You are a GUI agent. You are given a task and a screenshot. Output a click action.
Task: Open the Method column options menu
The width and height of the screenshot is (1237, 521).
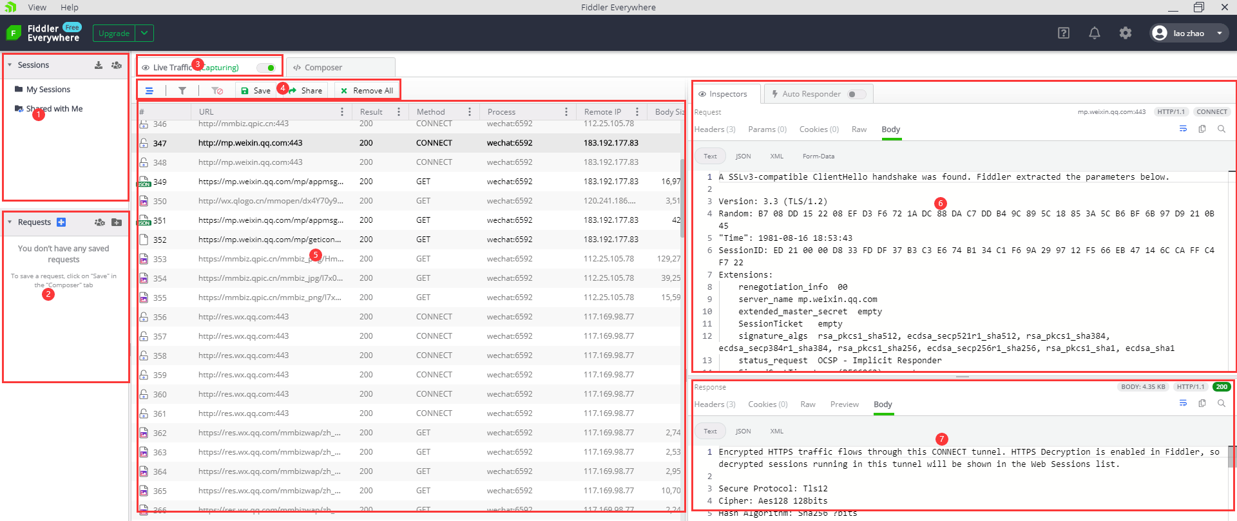pyautogui.click(x=470, y=112)
